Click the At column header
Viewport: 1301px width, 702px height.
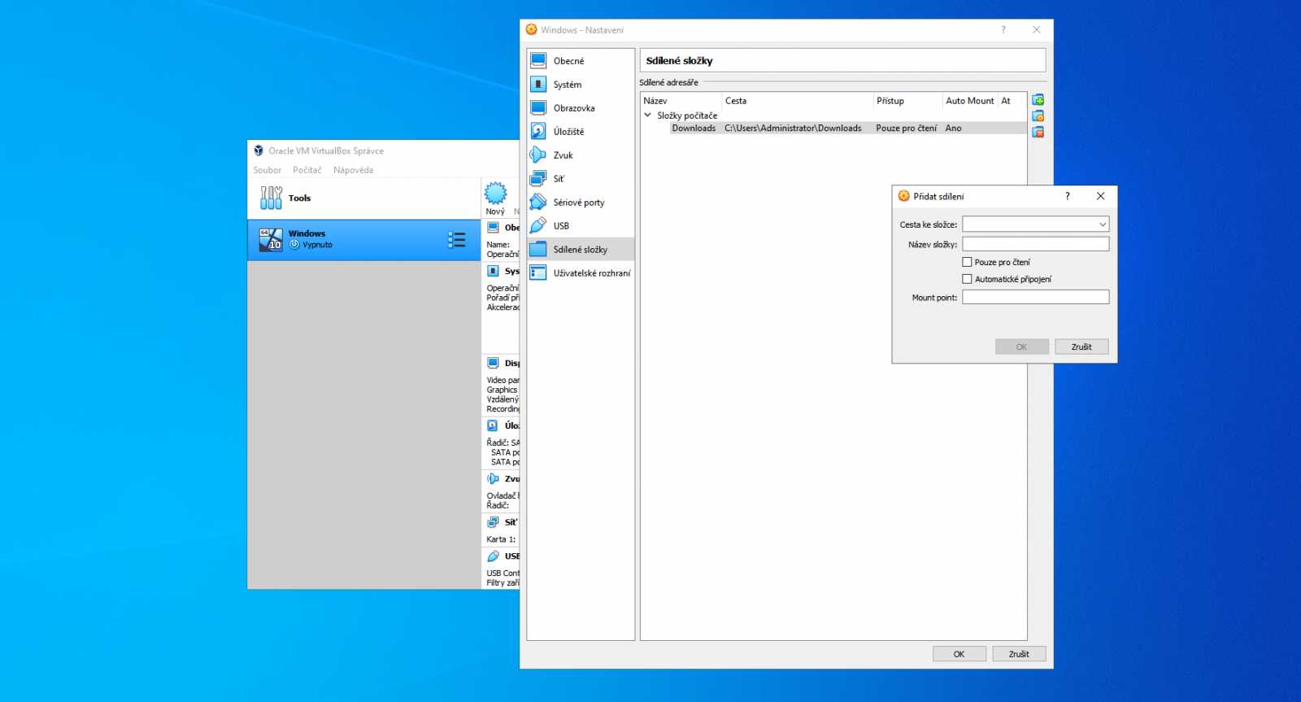coord(1012,101)
